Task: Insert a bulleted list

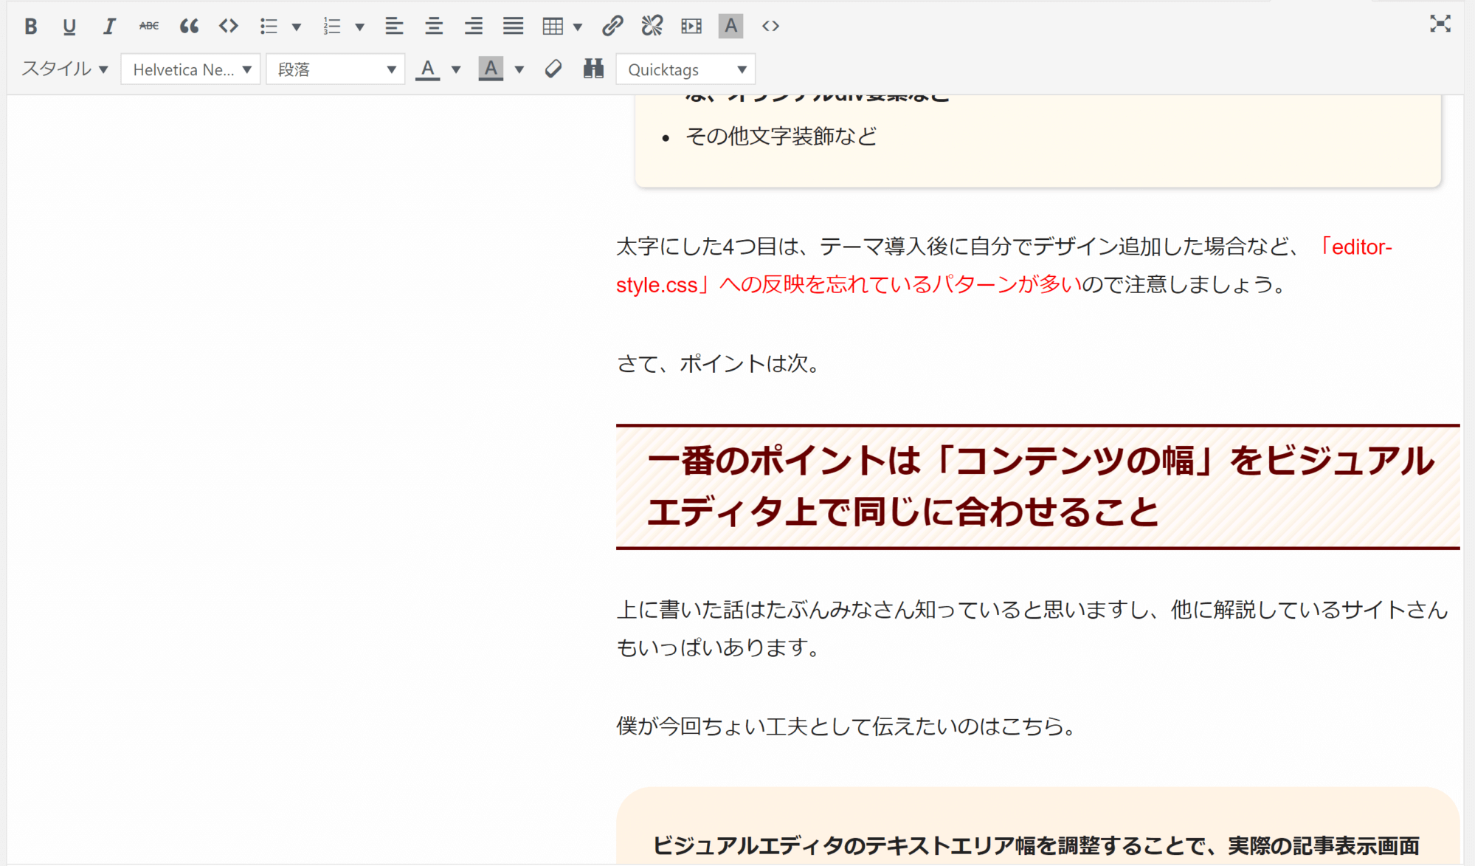Action: (269, 27)
